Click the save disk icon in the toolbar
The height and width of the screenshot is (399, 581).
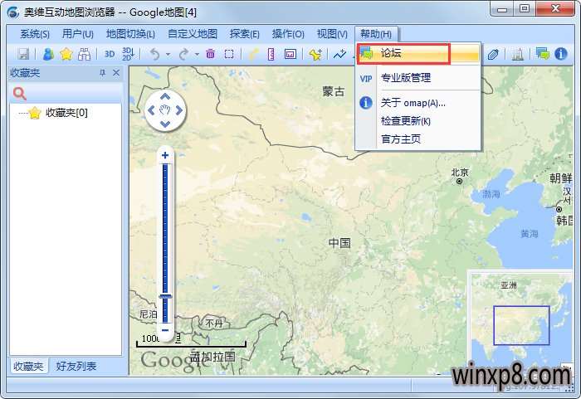(x=23, y=54)
